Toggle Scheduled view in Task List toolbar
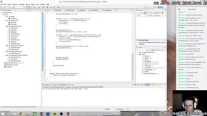The image size is (207, 116). click(147, 13)
